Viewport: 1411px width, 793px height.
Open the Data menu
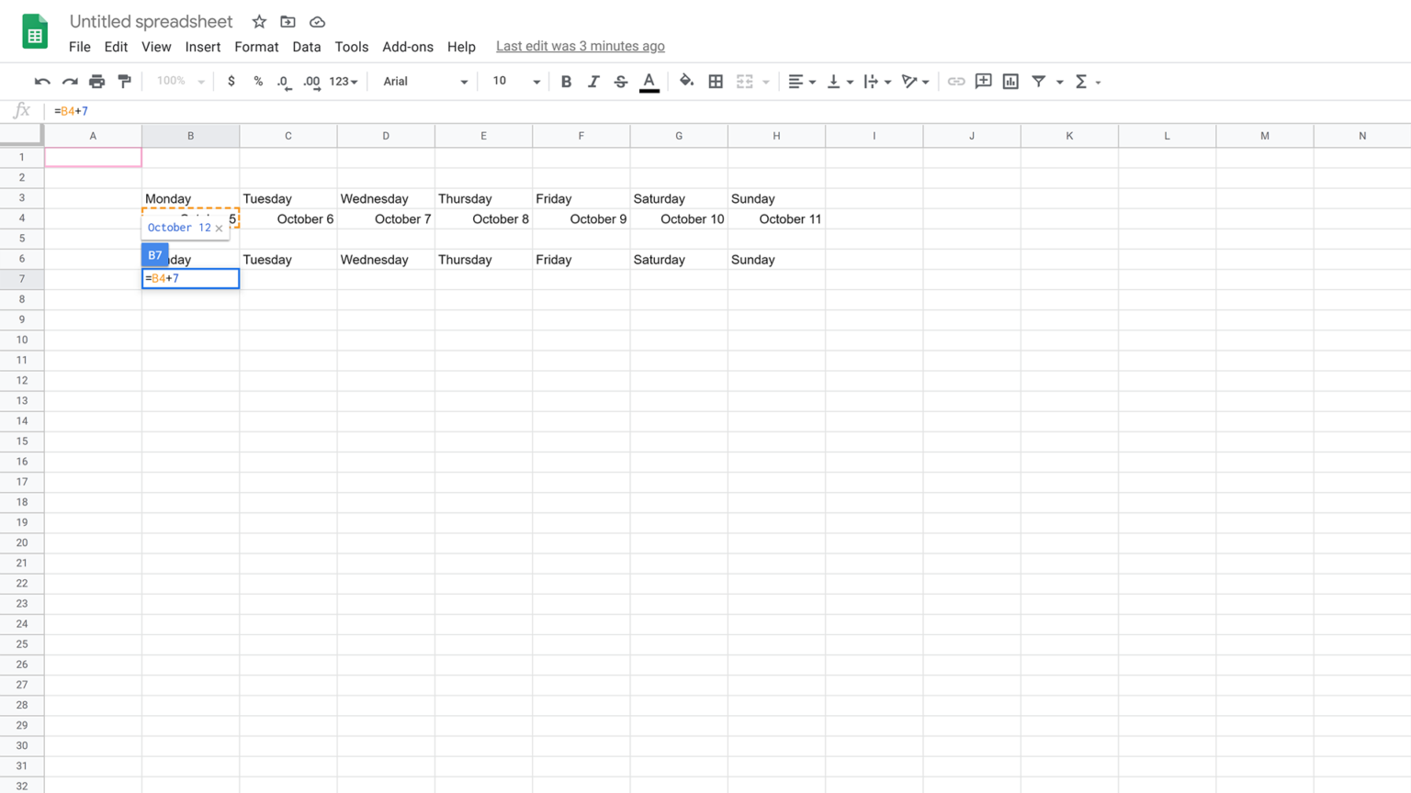pos(307,47)
